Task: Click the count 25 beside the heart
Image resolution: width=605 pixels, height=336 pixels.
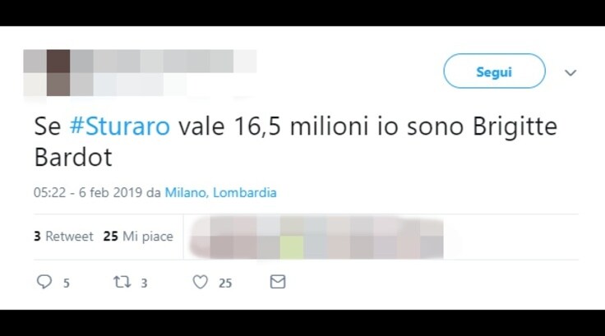Action: tap(225, 283)
